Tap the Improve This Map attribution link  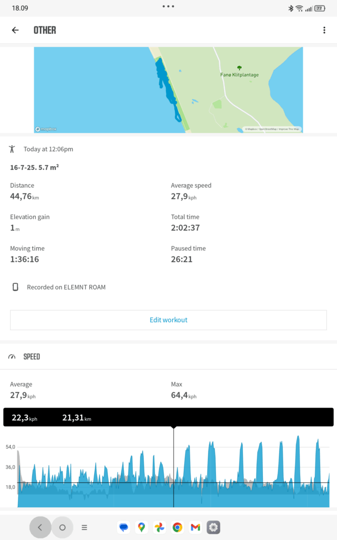click(290, 129)
